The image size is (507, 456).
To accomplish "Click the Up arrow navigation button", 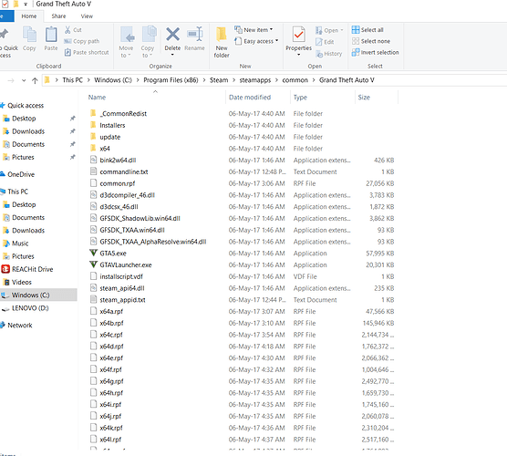I will click(35, 80).
